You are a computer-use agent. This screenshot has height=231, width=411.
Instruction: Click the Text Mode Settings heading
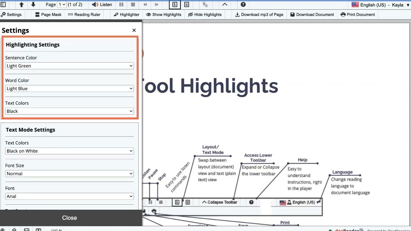(x=31, y=130)
